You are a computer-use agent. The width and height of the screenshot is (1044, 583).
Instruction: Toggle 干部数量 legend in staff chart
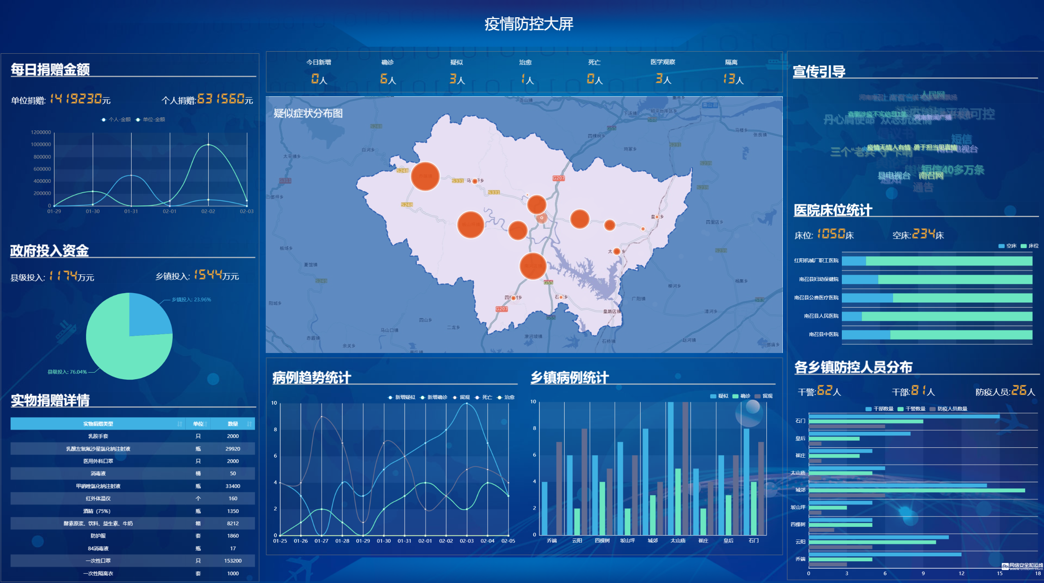(x=880, y=409)
